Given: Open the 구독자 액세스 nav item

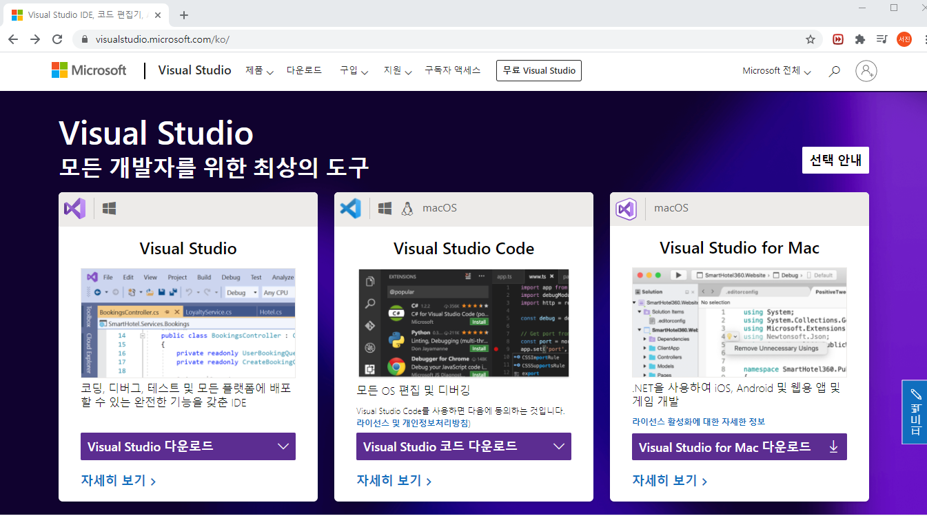Looking at the screenshot, I should point(452,70).
